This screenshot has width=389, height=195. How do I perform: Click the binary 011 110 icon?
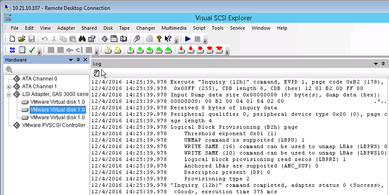[x=12, y=50]
